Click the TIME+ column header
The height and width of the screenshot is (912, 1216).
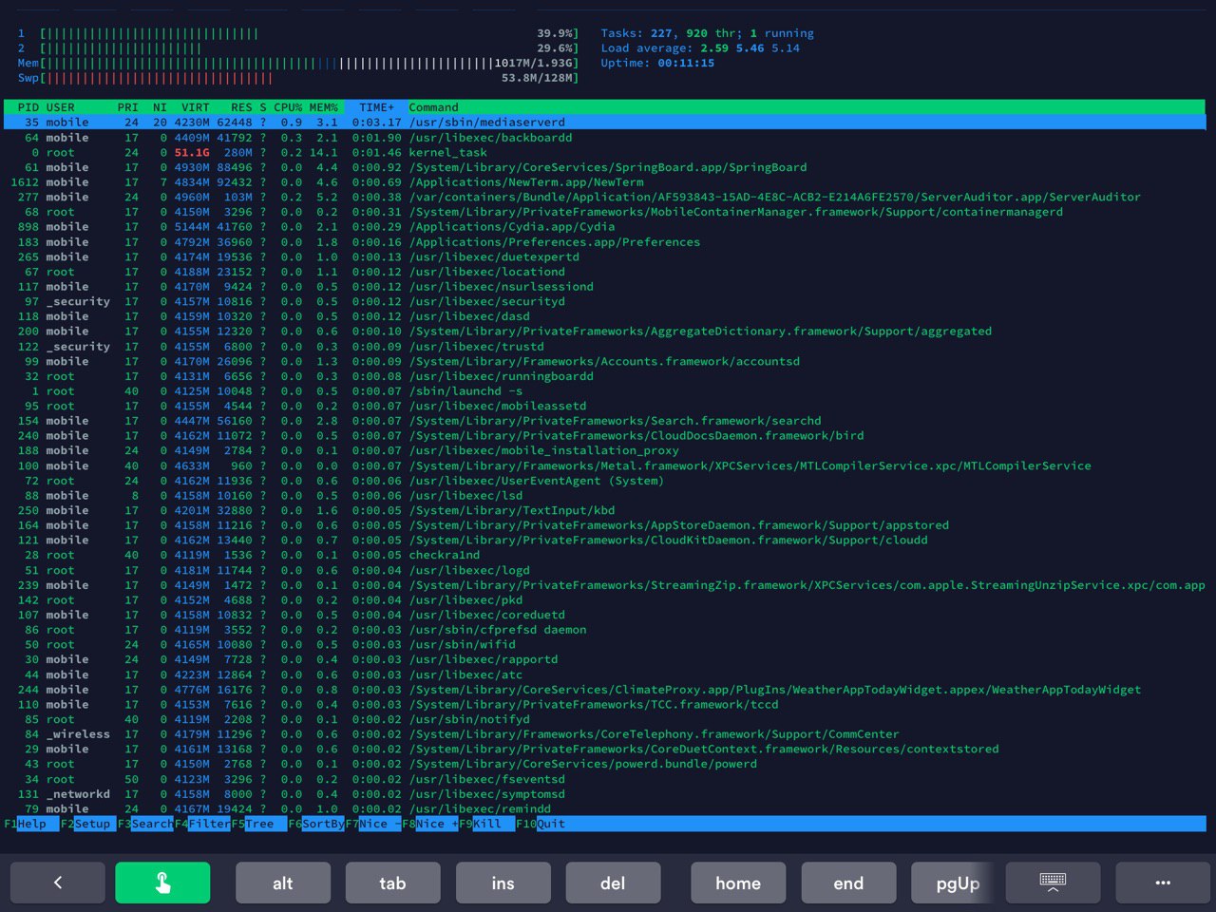(376, 107)
